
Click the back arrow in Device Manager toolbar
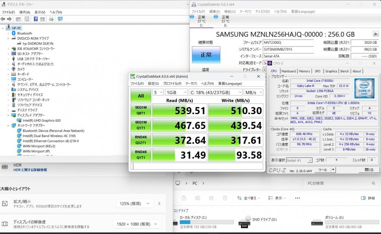[3, 19]
